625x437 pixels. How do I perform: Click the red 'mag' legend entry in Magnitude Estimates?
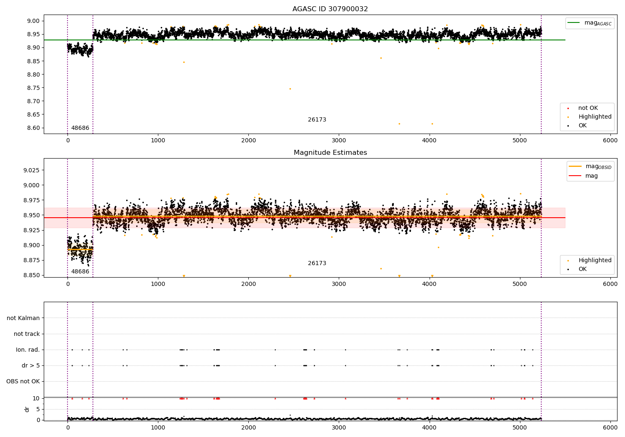(591, 176)
